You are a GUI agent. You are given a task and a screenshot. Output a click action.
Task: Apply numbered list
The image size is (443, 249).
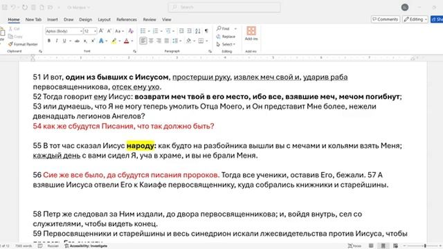tap(155, 30)
